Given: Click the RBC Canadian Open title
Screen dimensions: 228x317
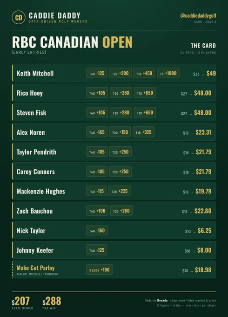Looking at the screenshot, I should 72,42.
